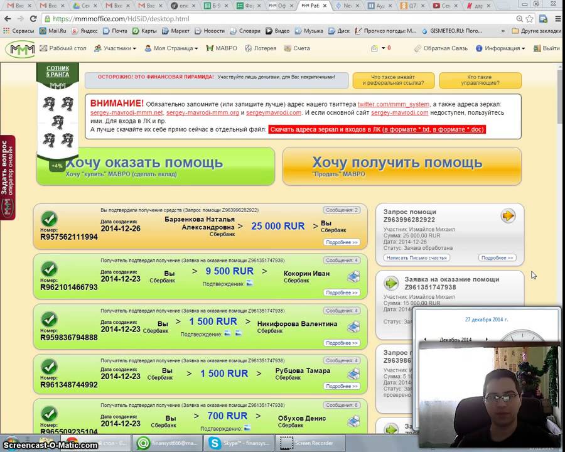Expand the messages arrow next to envelope

pyautogui.click(x=384, y=48)
